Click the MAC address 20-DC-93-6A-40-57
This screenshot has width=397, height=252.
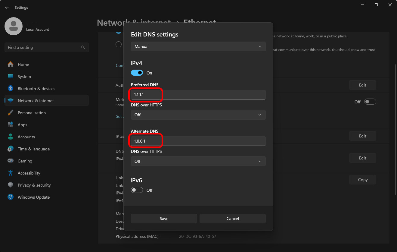(197, 236)
